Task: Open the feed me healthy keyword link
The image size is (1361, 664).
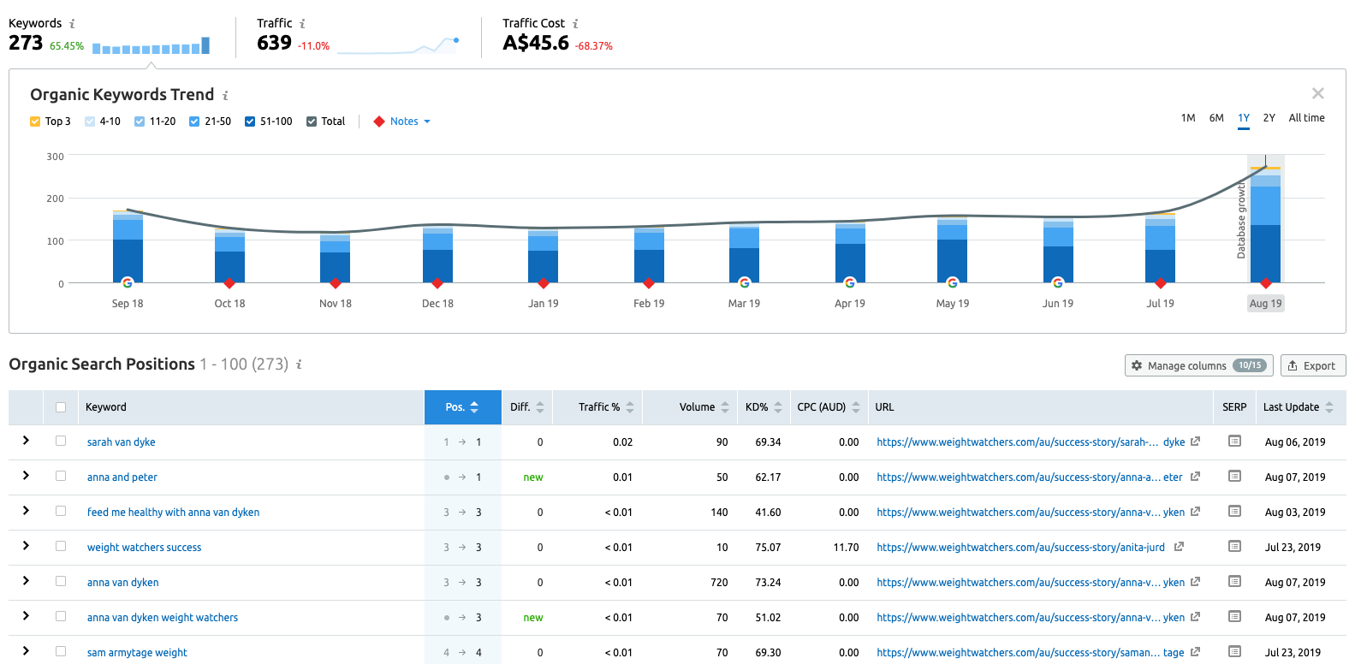Action: (173, 513)
